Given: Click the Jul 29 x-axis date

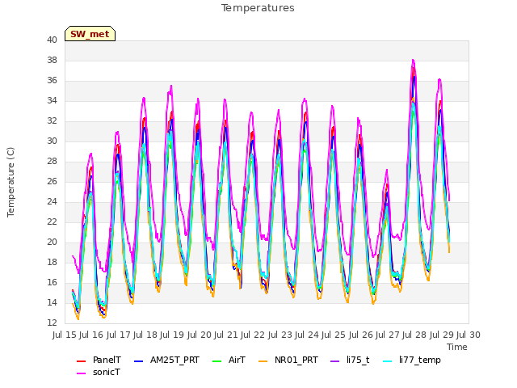Looking at the screenshot, I should coord(442,335).
